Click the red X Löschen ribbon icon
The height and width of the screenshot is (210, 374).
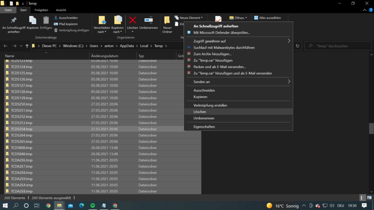click(x=132, y=21)
